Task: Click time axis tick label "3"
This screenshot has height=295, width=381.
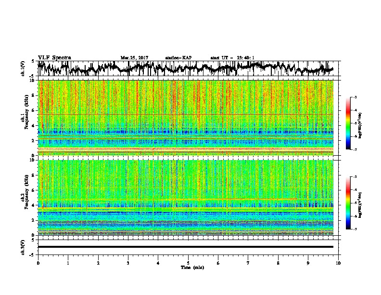Action: pyautogui.click(x=128, y=263)
